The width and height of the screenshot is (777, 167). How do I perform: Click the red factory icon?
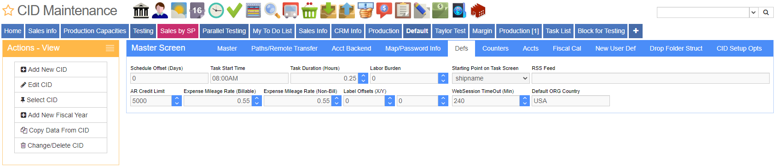[x=478, y=11]
